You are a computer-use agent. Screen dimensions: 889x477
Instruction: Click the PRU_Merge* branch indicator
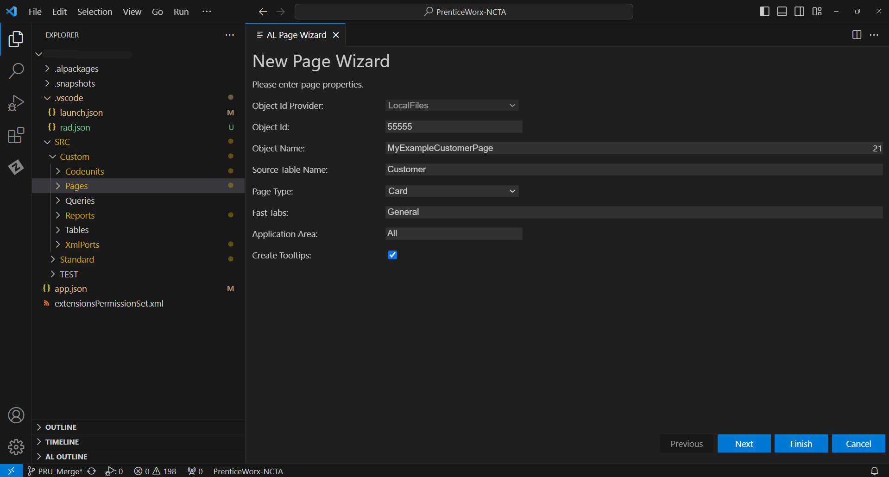(55, 471)
